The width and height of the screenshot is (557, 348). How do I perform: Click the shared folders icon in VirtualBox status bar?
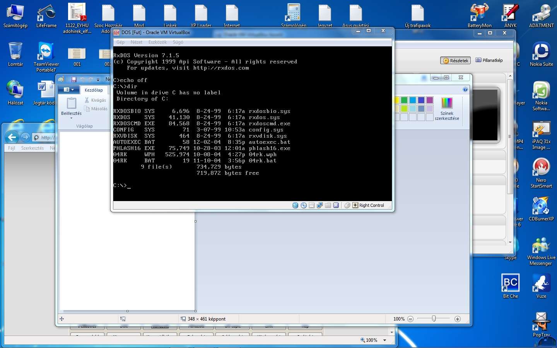[328, 205]
